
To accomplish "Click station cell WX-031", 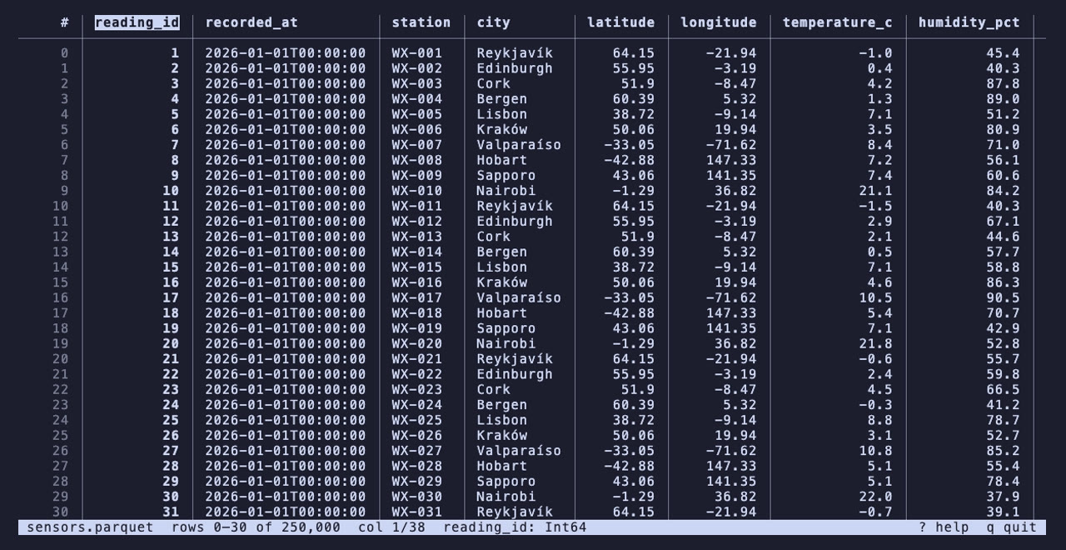I will [x=417, y=512].
